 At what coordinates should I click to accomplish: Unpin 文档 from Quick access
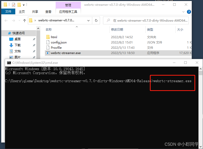tap(34, 51)
